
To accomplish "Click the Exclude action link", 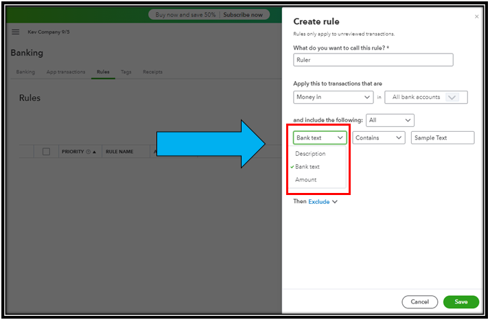I will pos(318,202).
